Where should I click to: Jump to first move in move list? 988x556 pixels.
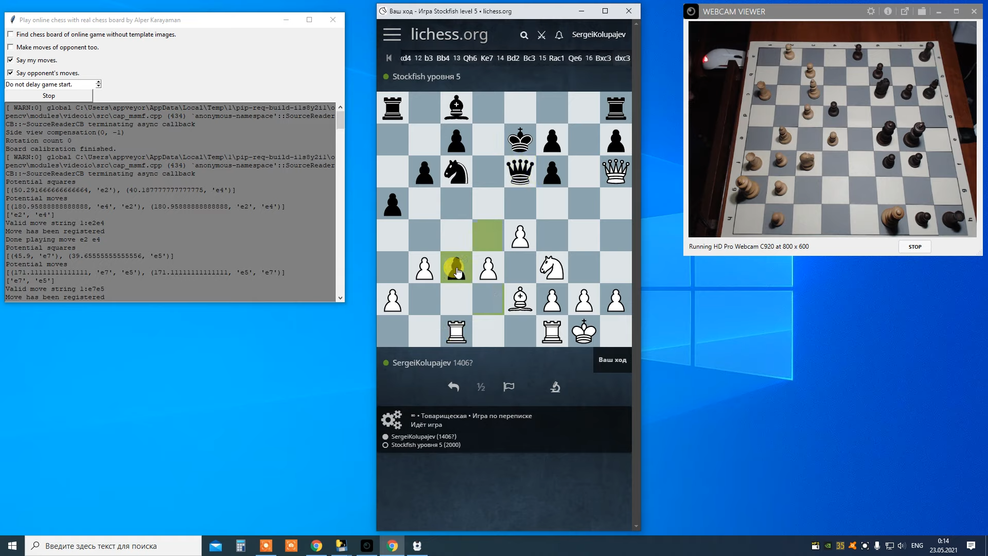point(389,58)
